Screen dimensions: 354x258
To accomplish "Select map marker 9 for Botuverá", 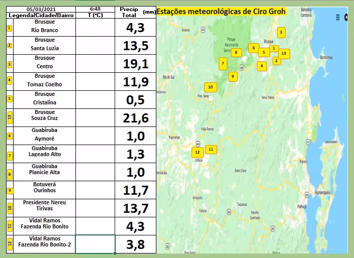I will pyautogui.click(x=232, y=77).
